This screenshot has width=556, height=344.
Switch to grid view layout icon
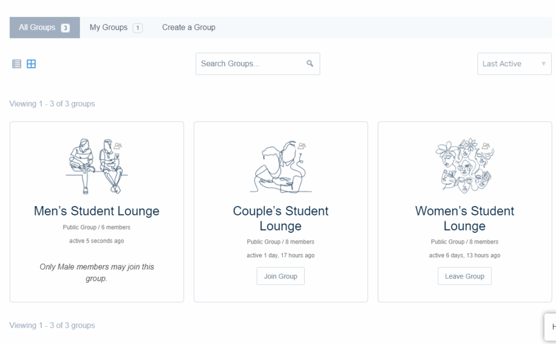tap(31, 64)
